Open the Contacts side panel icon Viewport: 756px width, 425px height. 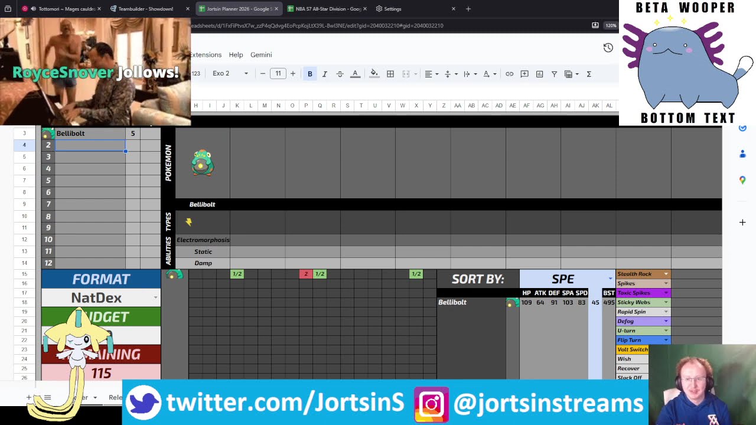pyautogui.click(x=742, y=154)
